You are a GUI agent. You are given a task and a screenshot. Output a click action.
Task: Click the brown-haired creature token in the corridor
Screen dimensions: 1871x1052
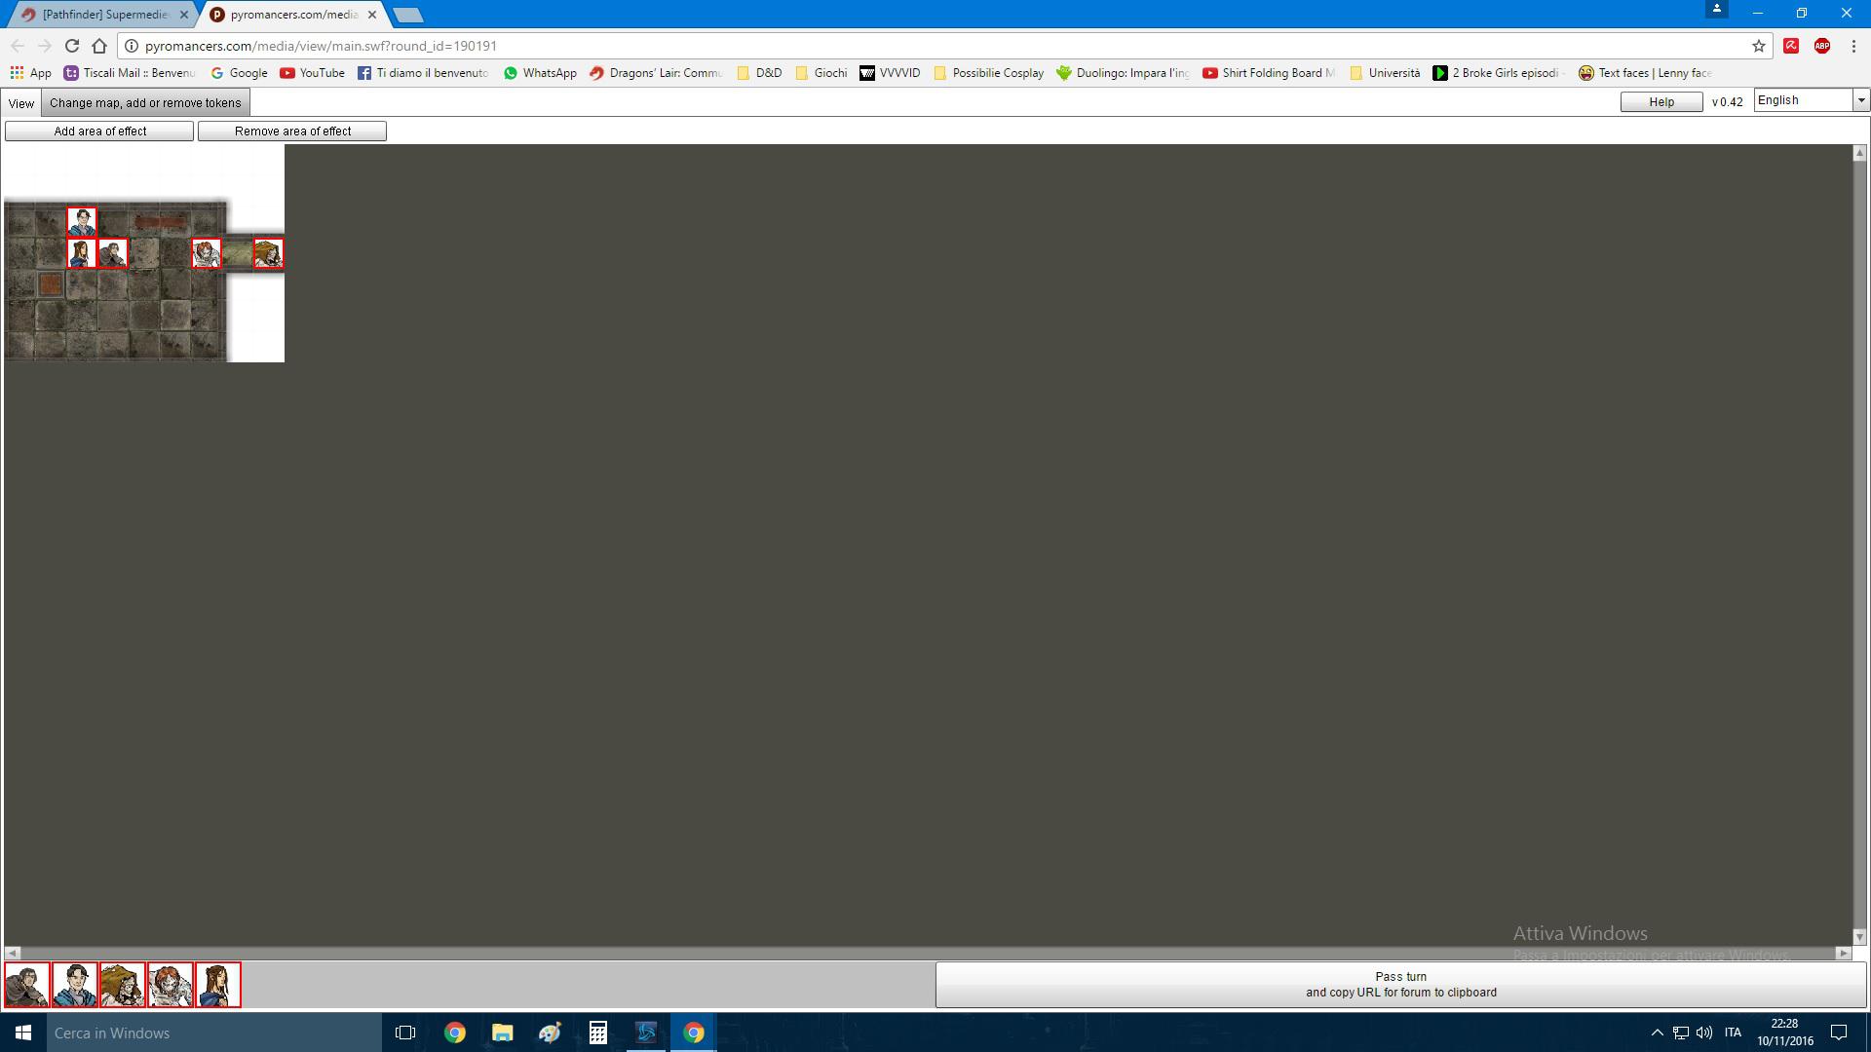tap(269, 253)
